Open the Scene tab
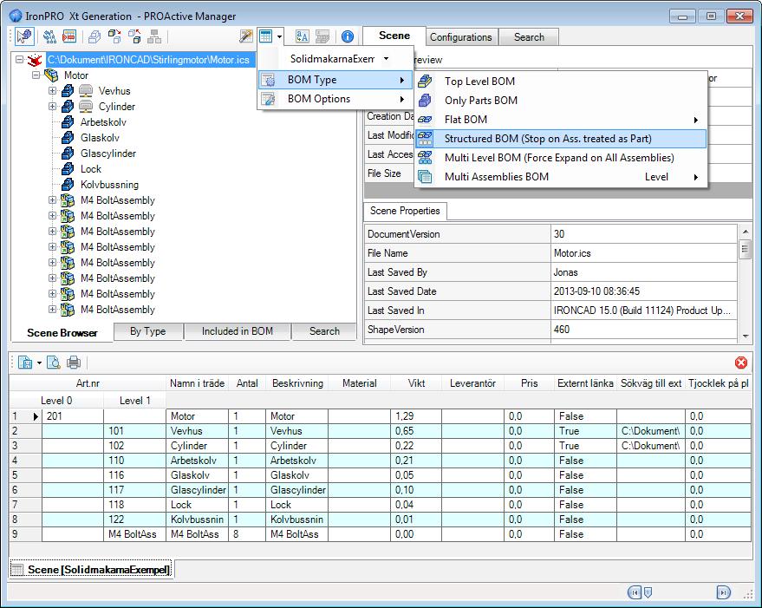Screen dimensions: 762x608 (394, 36)
